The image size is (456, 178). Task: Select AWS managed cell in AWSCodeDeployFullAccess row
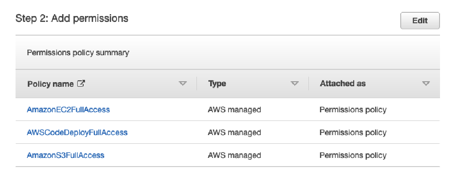click(x=234, y=133)
